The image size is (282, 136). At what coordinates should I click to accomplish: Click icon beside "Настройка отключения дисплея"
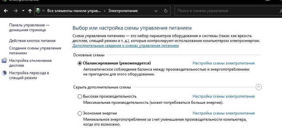click(x=5, y=61)
